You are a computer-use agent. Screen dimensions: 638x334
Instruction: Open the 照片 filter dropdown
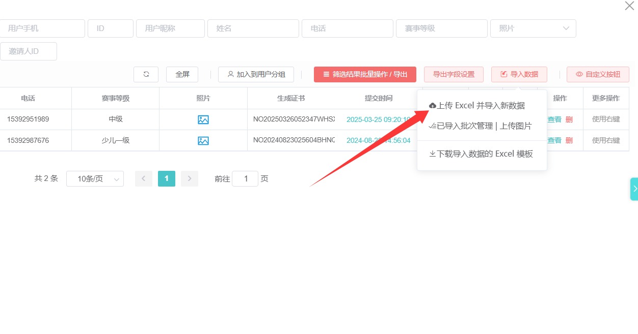click(x=533, y=28)
